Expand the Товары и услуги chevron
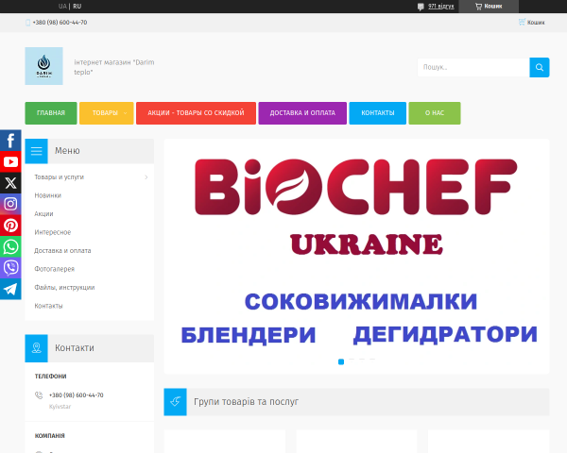567x453 pixels. click(146, 177)
